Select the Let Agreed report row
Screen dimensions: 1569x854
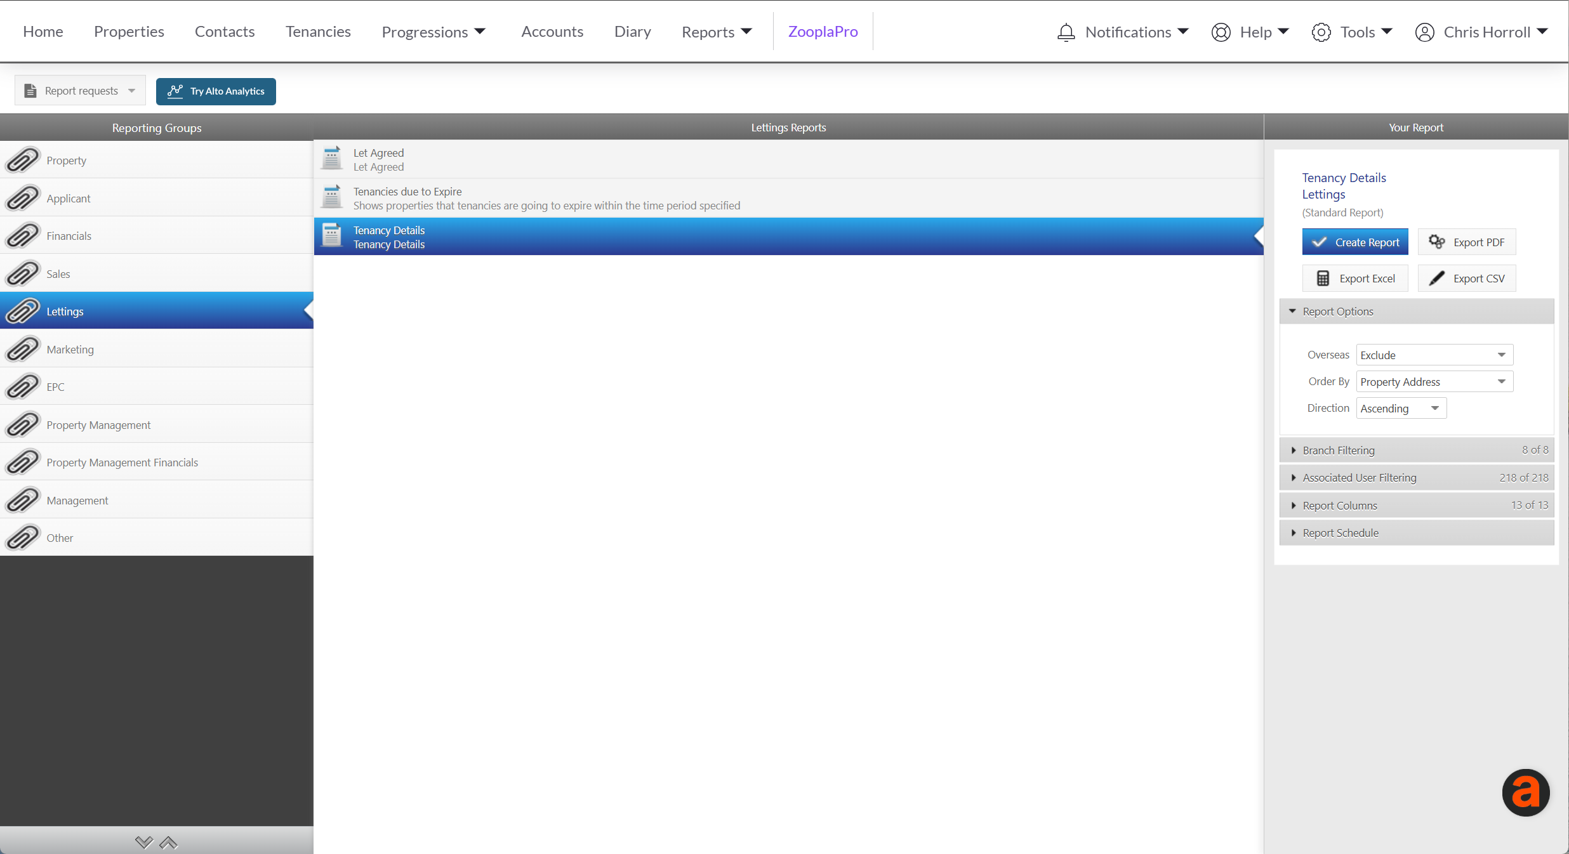788,159
